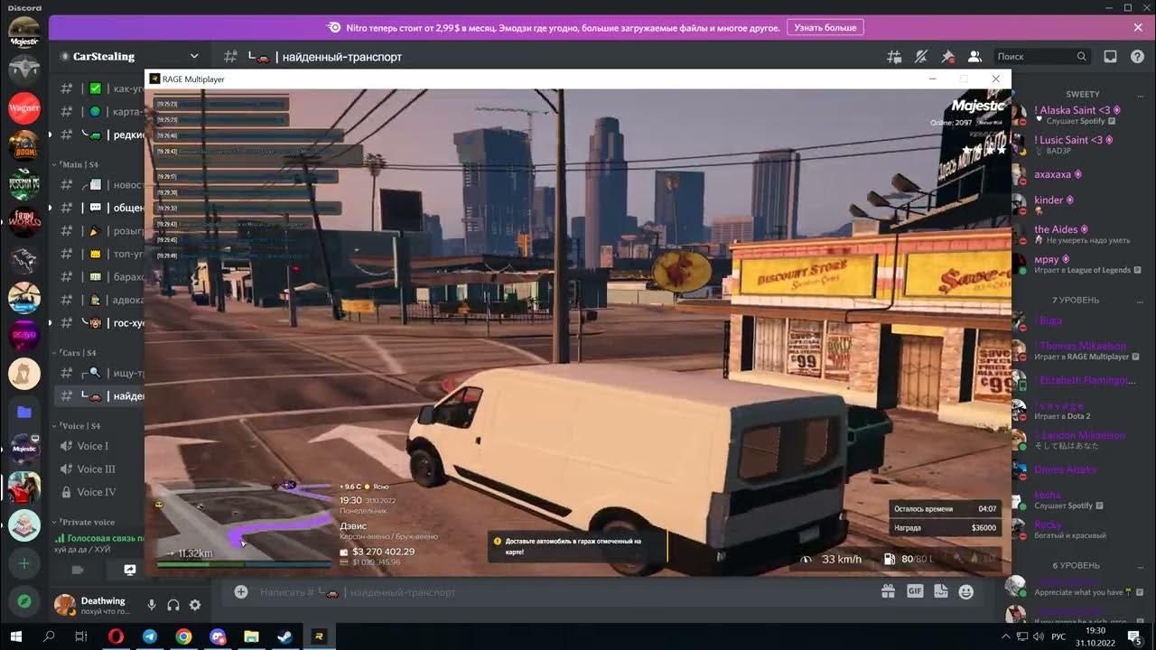1156x650 pixels.
Task: Expand the CarStealing server dropdown
Action: [x=194, y=56]
